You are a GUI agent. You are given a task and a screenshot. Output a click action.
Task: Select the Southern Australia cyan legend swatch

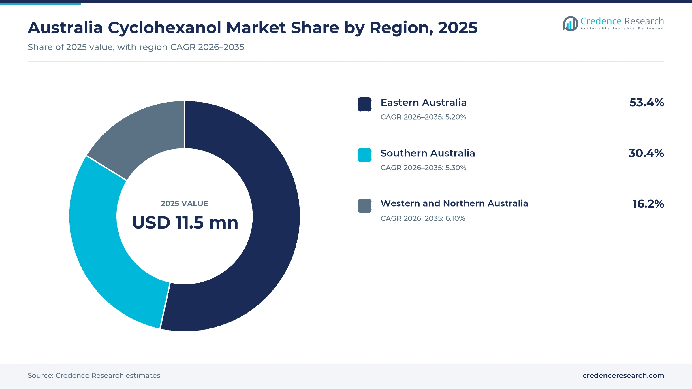tap(364, 155)
